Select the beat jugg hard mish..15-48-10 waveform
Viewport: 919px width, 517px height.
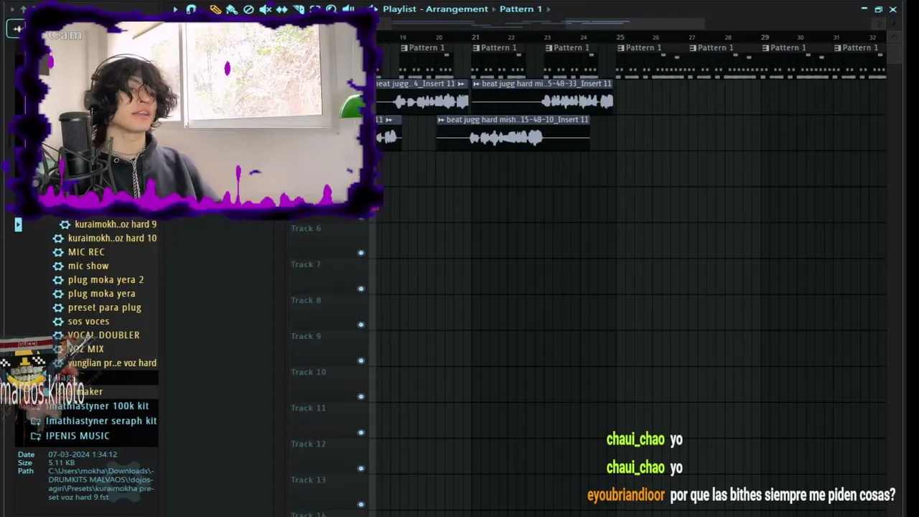[x=513, y=138]
